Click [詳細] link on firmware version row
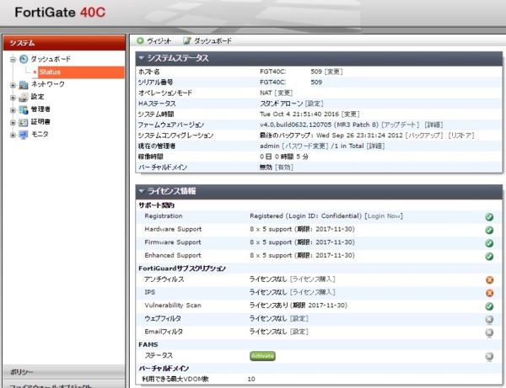The height and width of the screenshot is (388, 506). (433, 125)
